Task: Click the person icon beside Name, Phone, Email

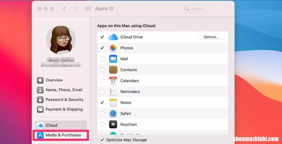Action: pos(40,90)
